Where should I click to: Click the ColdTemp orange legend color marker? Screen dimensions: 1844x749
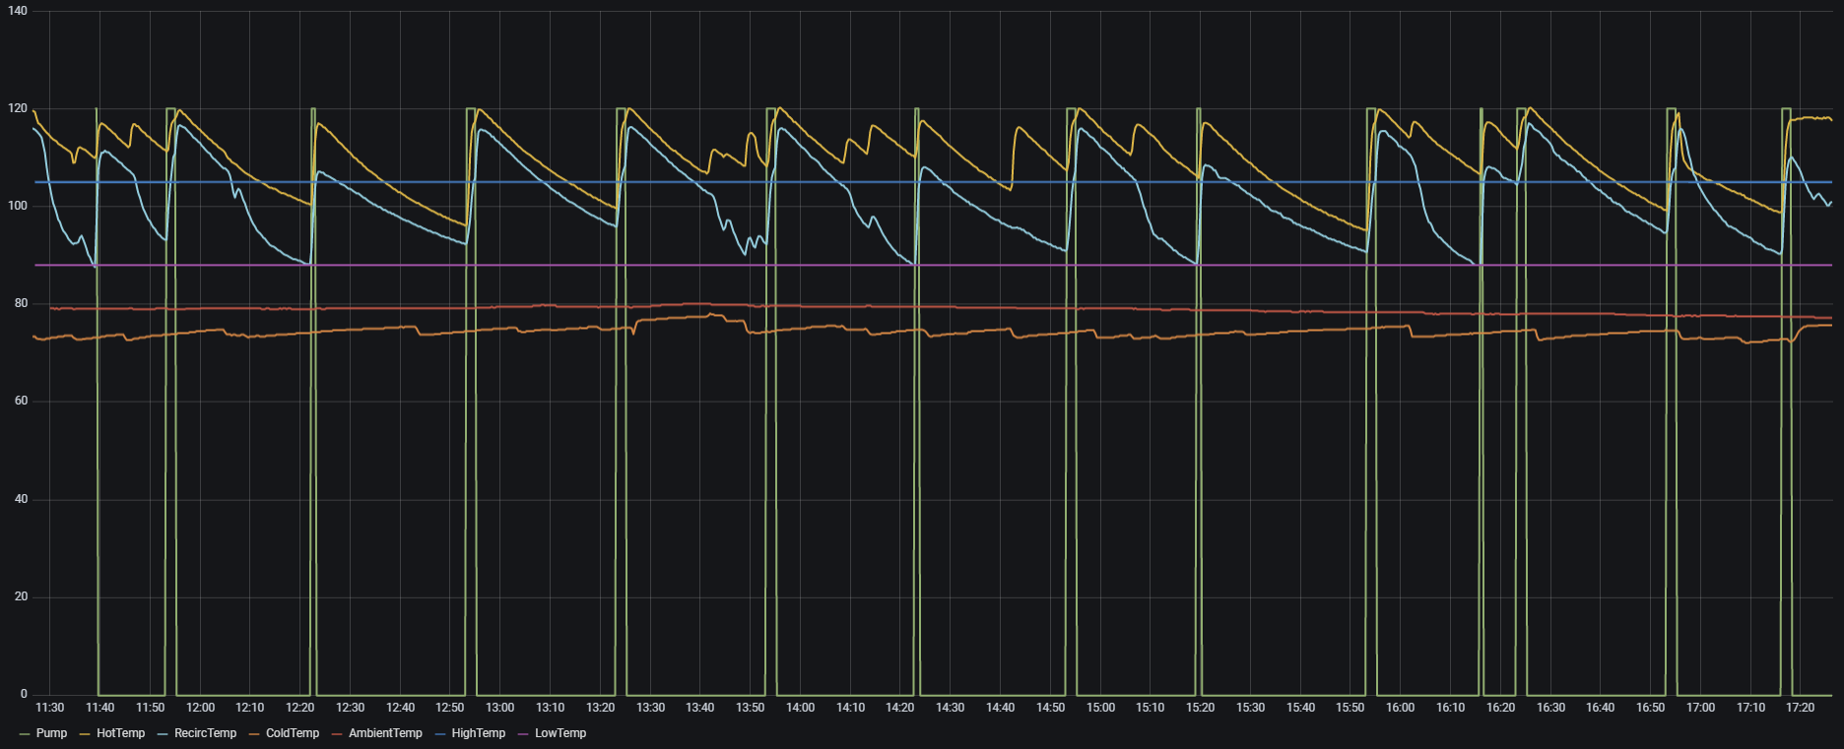click(254, 734)
